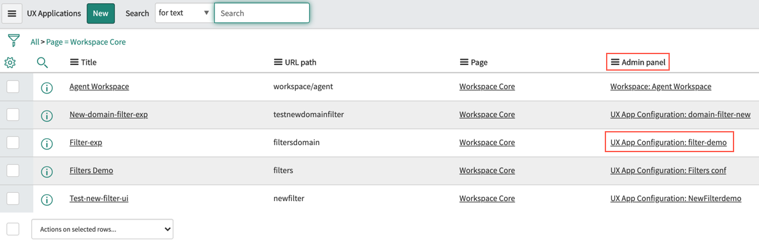
Task: Open Admin panel column options icon
Action: 615,62
